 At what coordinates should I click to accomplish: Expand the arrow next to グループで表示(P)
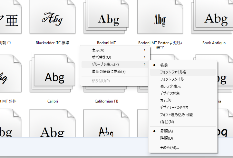(x=145, y=64)
